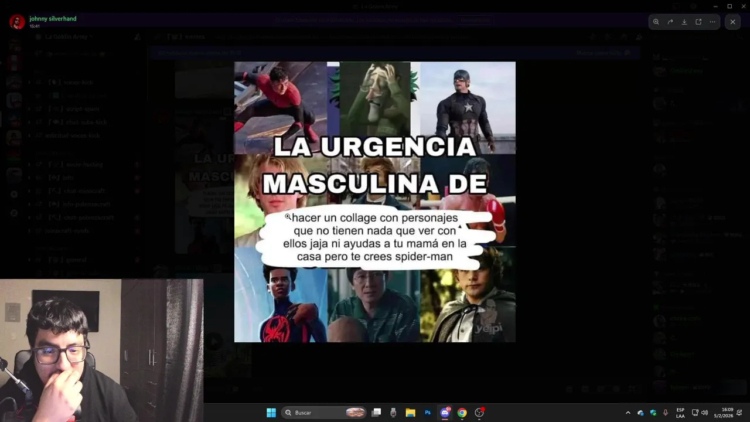The height and width of the screenshot is (422, 750).
Task: Open Windows Security tray icon
Action: coord(653,413)
